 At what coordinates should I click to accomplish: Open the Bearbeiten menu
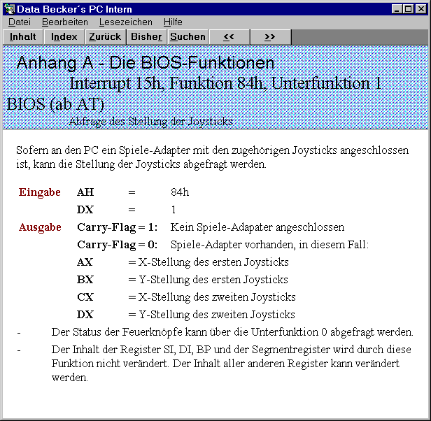pos(64,22)
